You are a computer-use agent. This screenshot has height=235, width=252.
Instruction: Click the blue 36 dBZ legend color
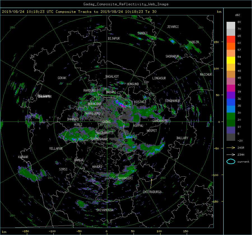231,102
